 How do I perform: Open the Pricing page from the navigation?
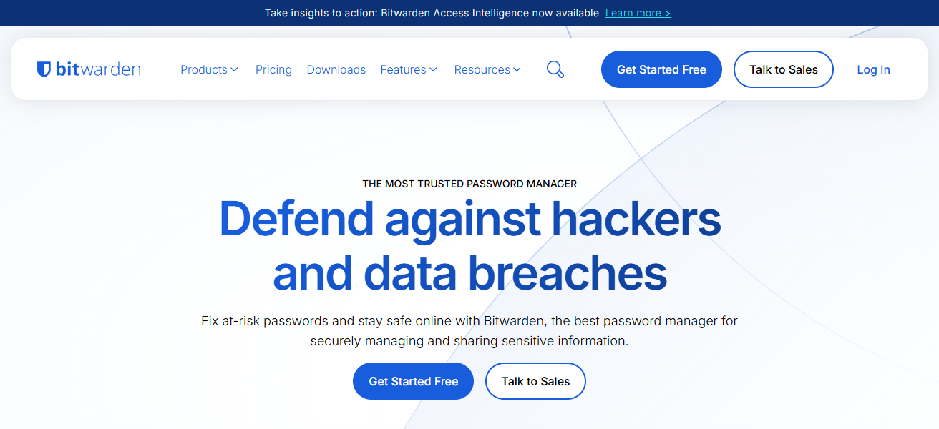273,69
